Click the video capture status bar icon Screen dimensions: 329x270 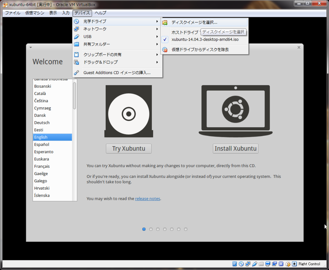point(274,264)
